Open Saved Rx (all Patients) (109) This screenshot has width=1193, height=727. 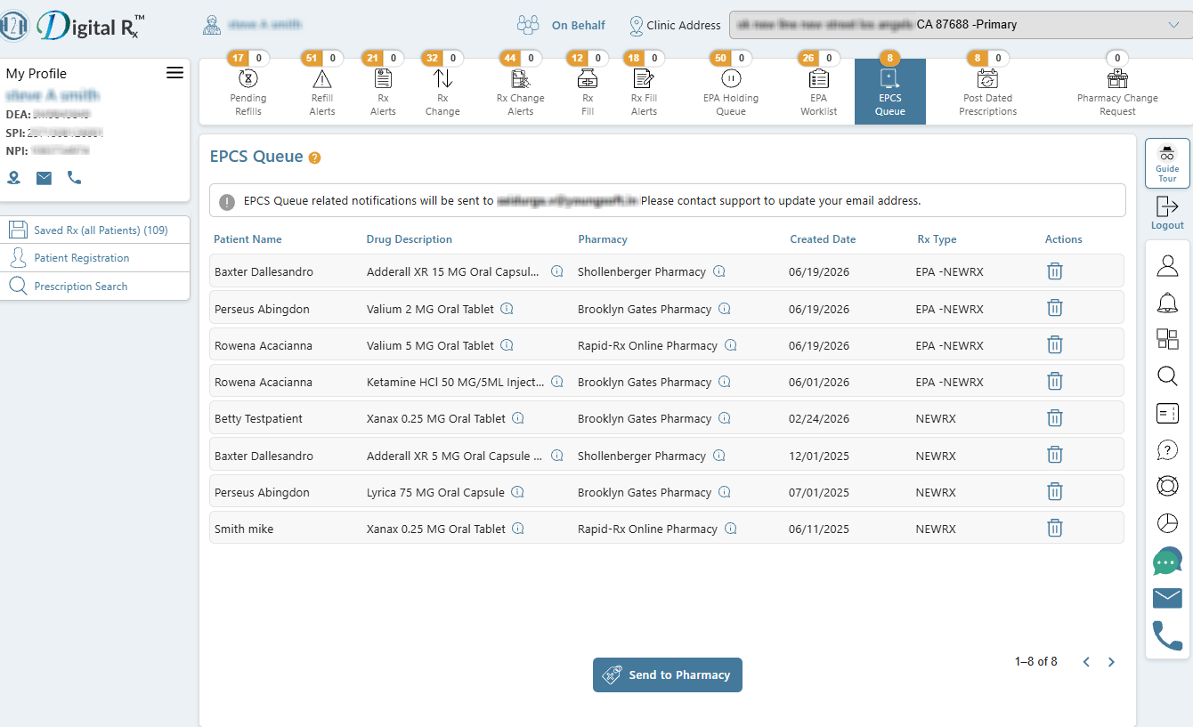pos(95,230)
